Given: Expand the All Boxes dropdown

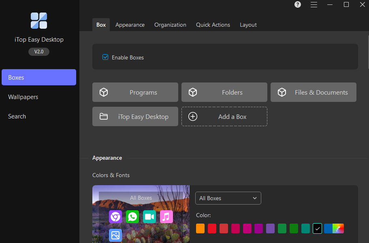Looking at the screenshot, I should point(228,198).
